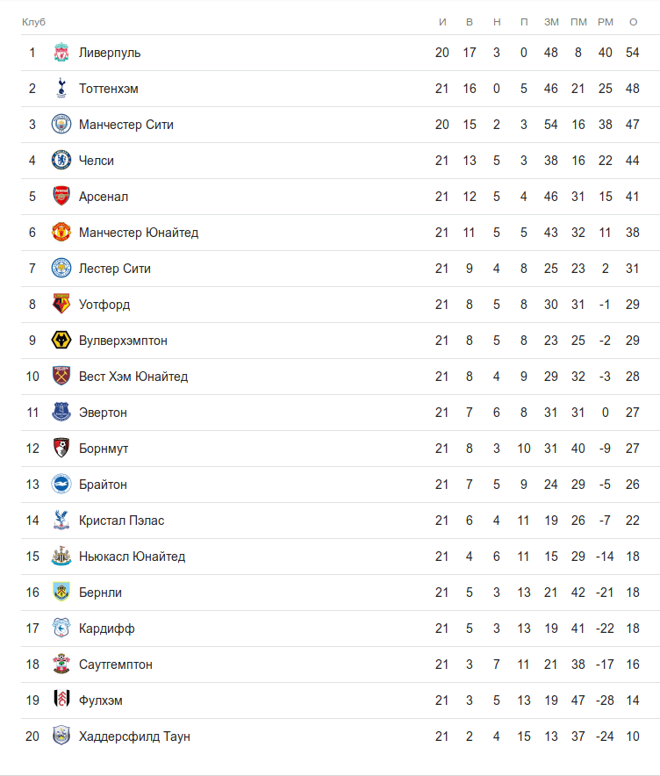The image size is (660, 776).
Task: Select the Борнмут team name
Action: [104, 449]
